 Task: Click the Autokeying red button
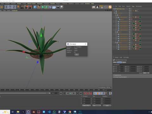coord(88,93)
